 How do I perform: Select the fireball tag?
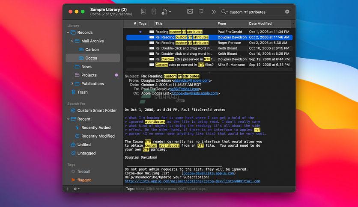pyautogui.click(x=84, y=172)
